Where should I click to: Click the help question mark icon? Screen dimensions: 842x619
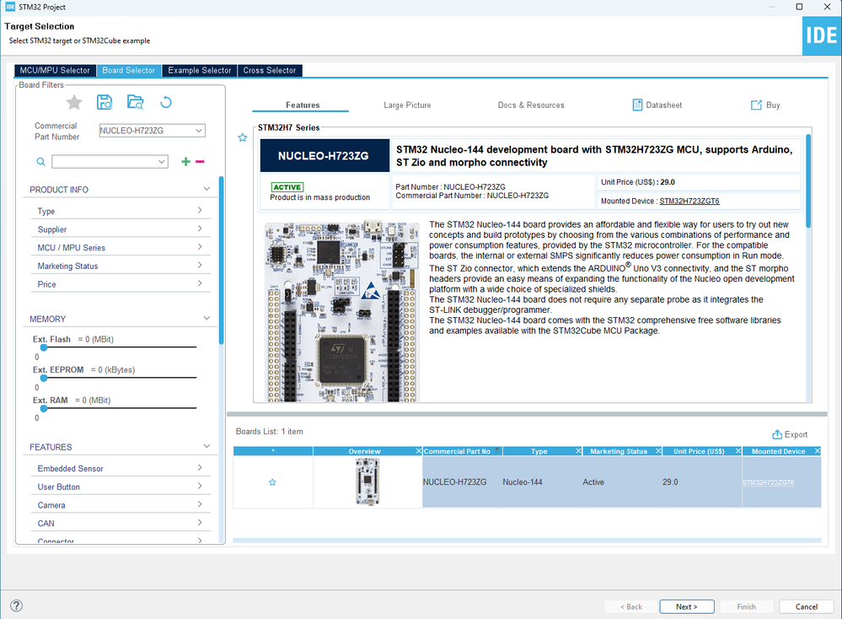coord(17,606)
